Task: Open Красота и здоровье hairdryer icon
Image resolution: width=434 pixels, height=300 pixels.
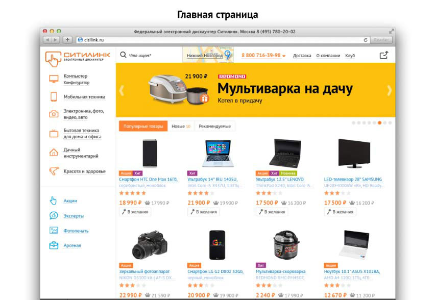Action: (54, 171)
